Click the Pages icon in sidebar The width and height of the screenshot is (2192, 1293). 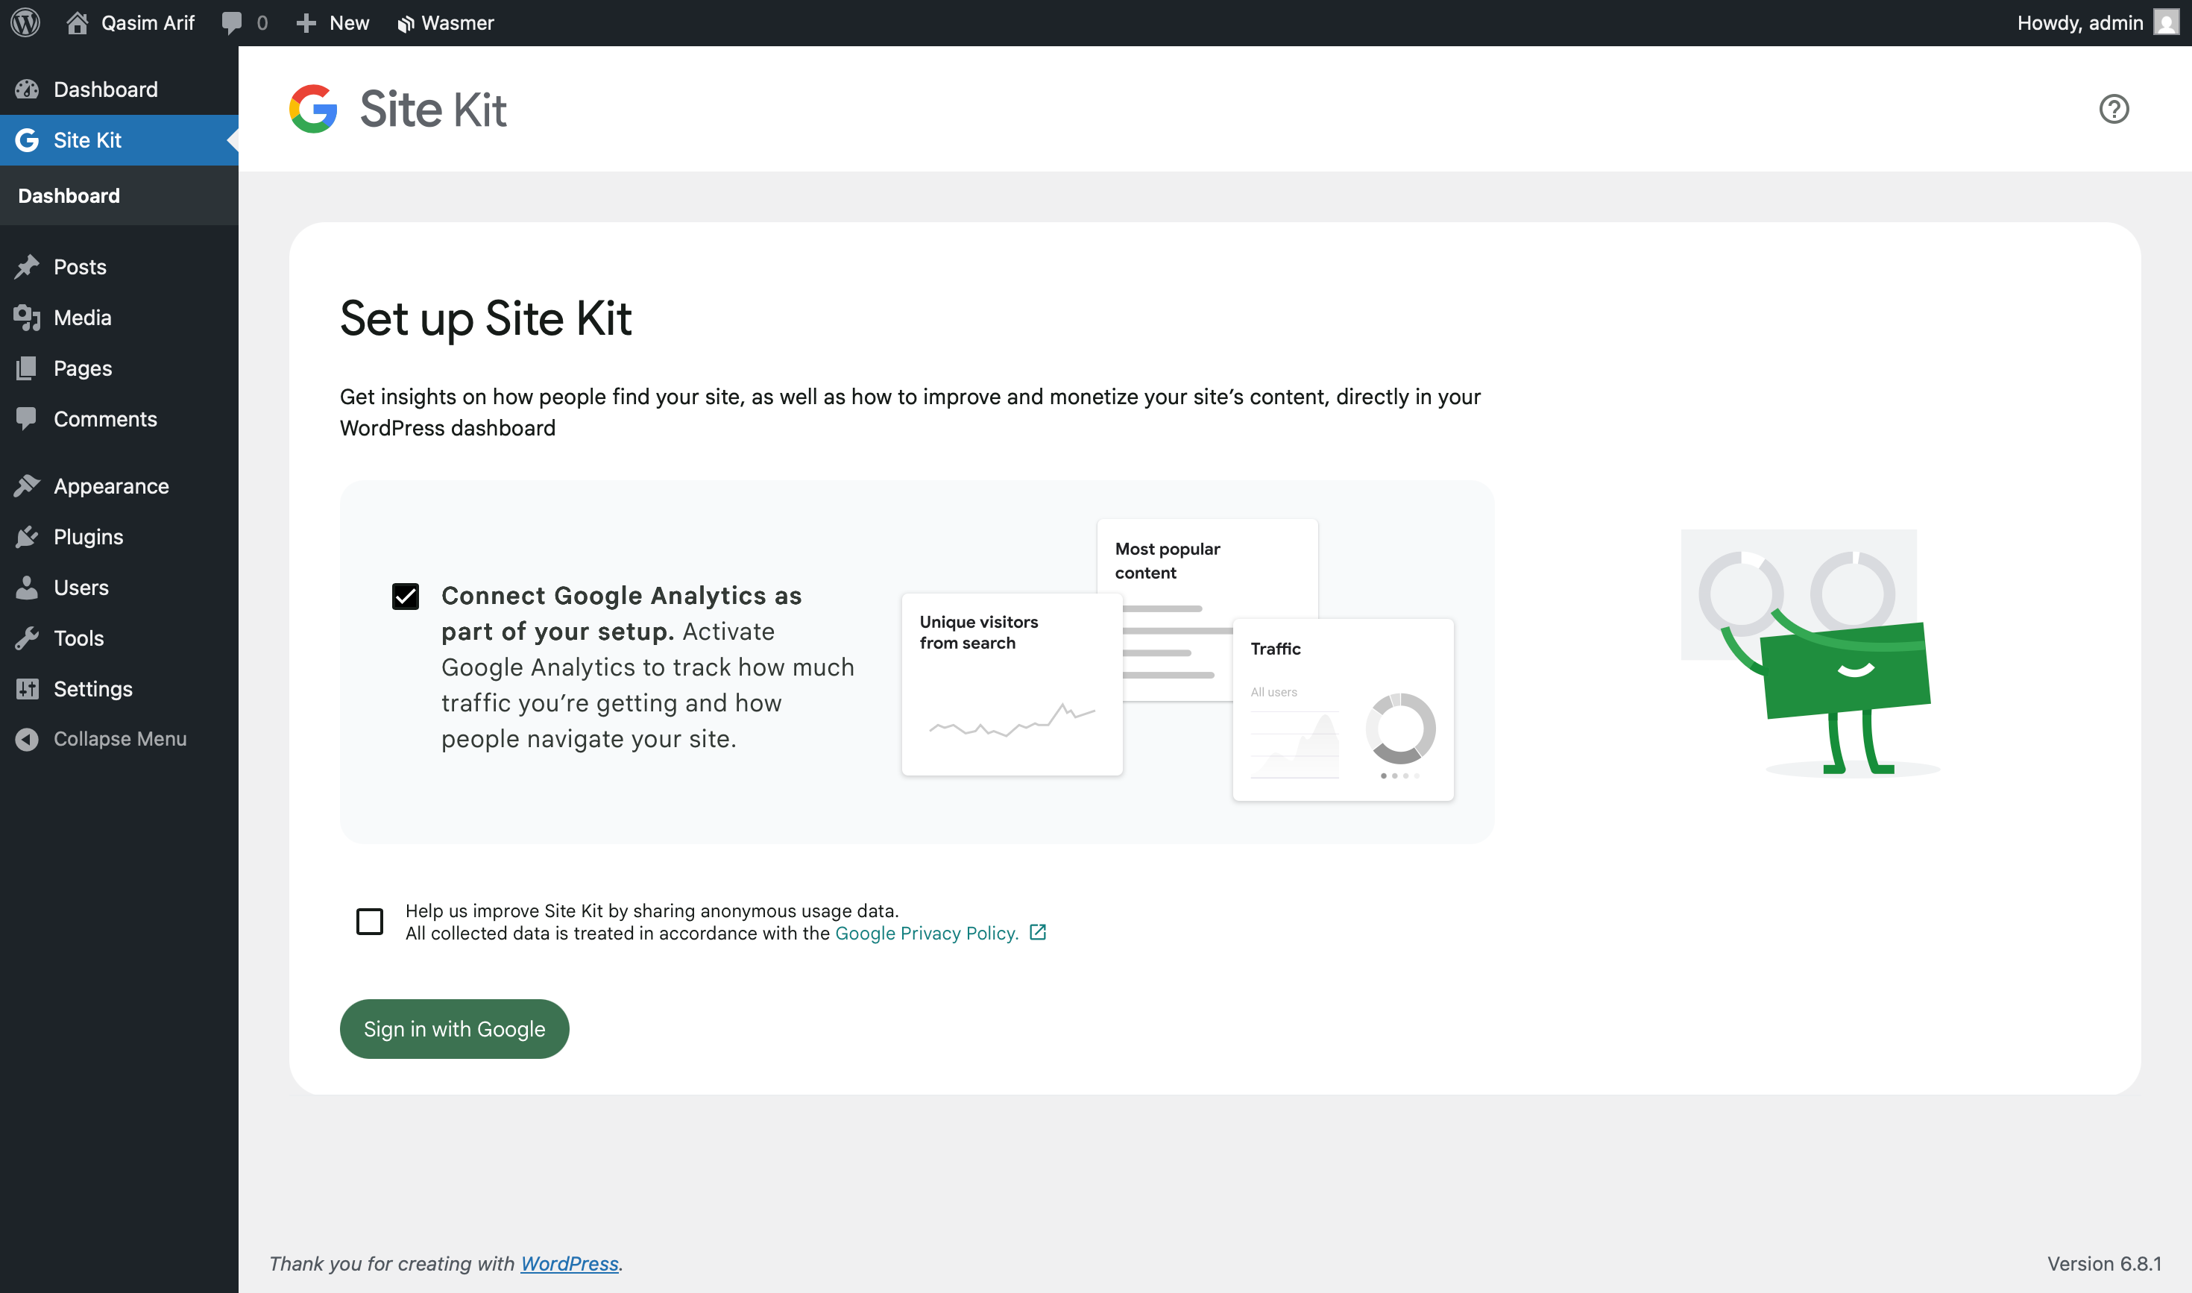pos(27,368)
